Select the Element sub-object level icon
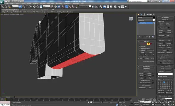 tap(151, 44)
